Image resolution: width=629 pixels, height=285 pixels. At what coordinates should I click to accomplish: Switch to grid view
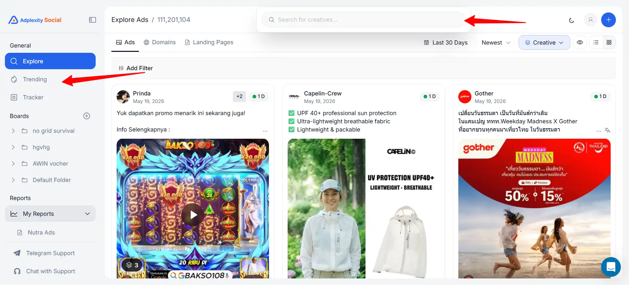609,43
